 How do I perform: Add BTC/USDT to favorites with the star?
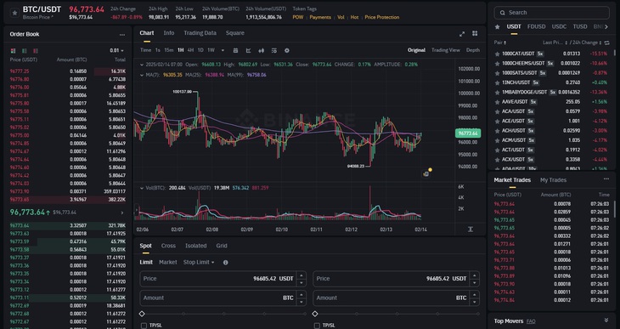(14, 13)
